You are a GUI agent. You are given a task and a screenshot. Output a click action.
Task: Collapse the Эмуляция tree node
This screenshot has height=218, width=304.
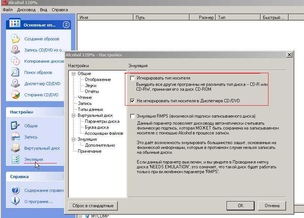(74, 139)
